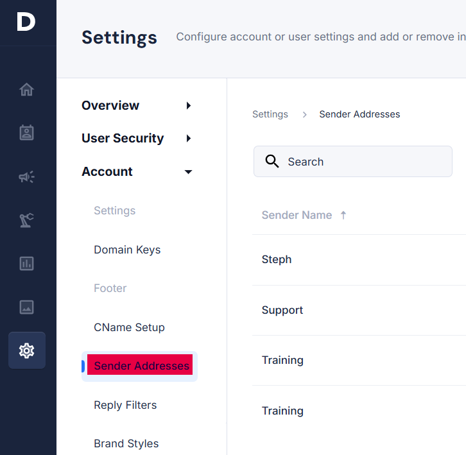
Task: Sort by Sender Name column arrow
Action: tap(343, 215)
